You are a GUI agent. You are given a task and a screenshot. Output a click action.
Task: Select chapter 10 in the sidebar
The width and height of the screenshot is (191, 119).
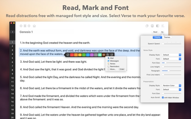tap(12, 78)
